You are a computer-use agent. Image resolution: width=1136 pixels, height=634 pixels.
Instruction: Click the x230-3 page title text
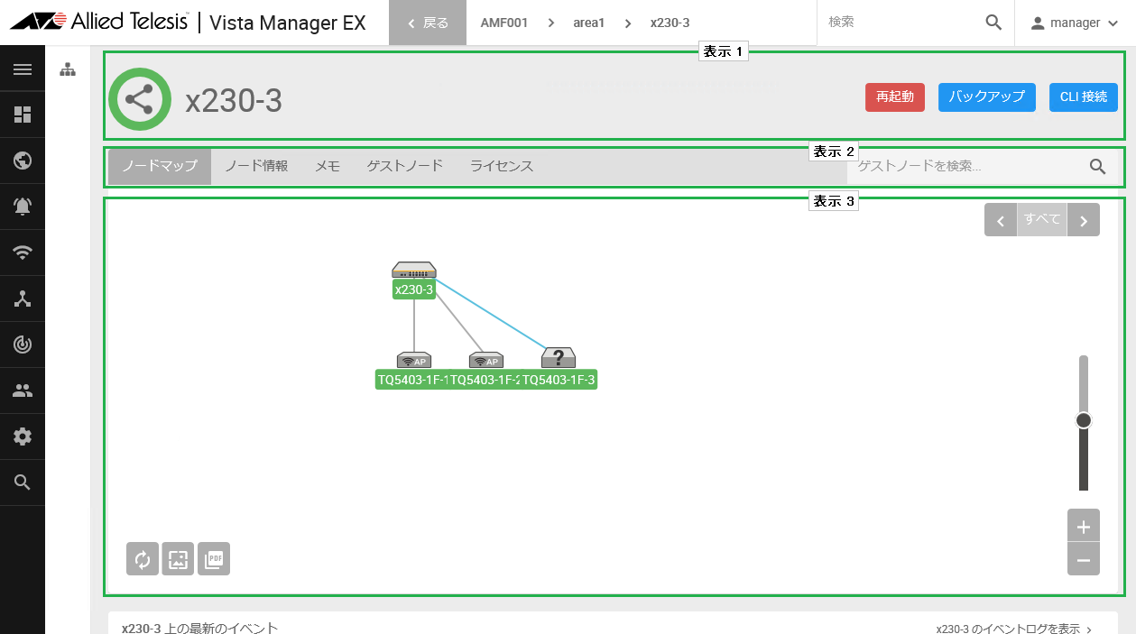[234, 100]
